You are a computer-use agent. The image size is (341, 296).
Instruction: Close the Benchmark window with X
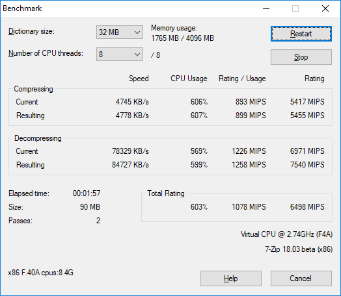pyautogui.click(x=325, y=8)
